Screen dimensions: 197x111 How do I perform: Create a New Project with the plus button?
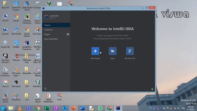pyautogui.click(x=95, y=51)
